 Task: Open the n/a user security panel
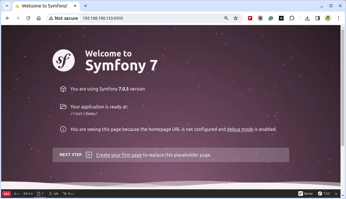pyautogui.click(x=53, y=194)
